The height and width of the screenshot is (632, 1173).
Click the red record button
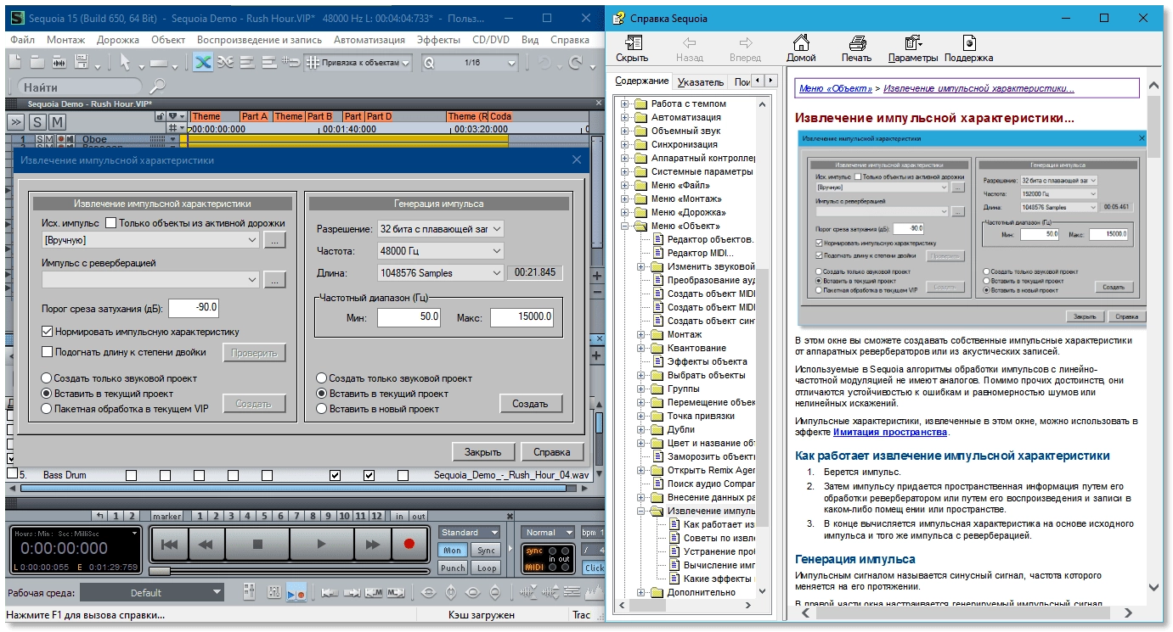[409, 545]
